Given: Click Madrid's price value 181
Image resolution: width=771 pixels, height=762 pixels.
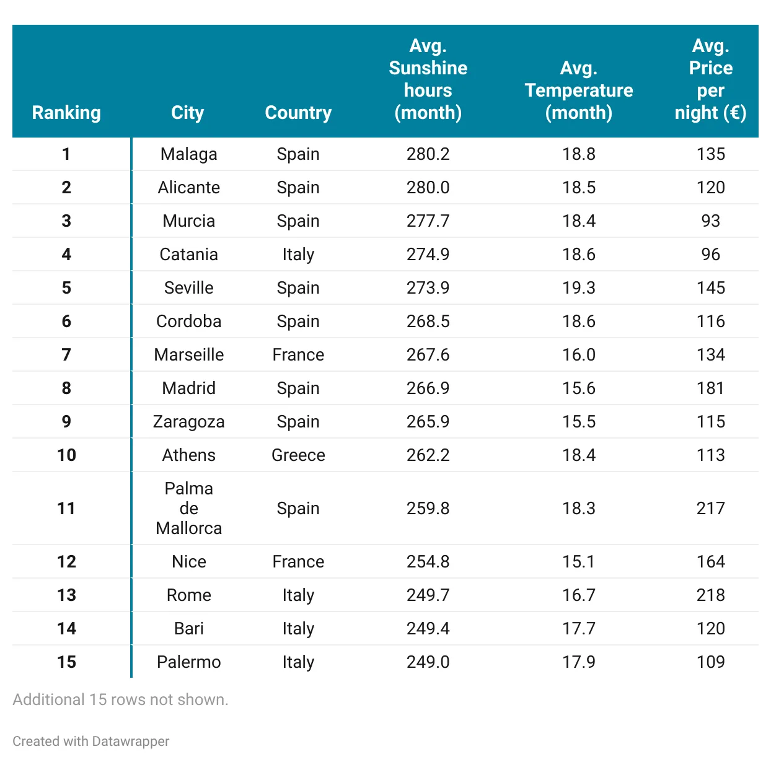Looking at the screenshot, I should click(x=710, y=388).
